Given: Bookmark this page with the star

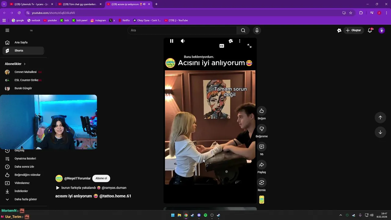Looking at the screenshot, I should click(351, 13).
